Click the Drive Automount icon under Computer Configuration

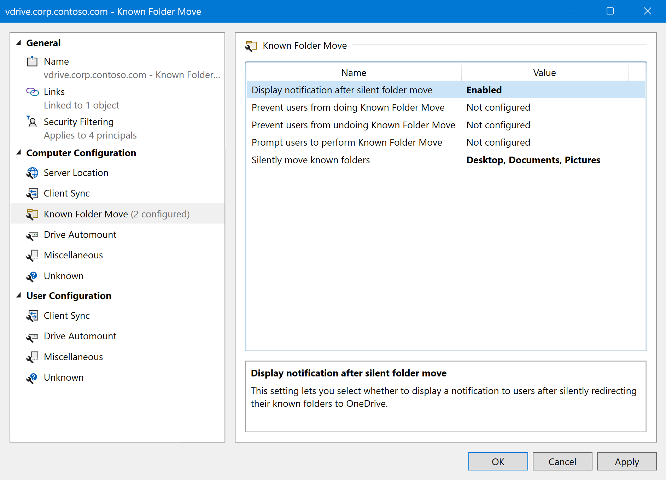[33, 235]
